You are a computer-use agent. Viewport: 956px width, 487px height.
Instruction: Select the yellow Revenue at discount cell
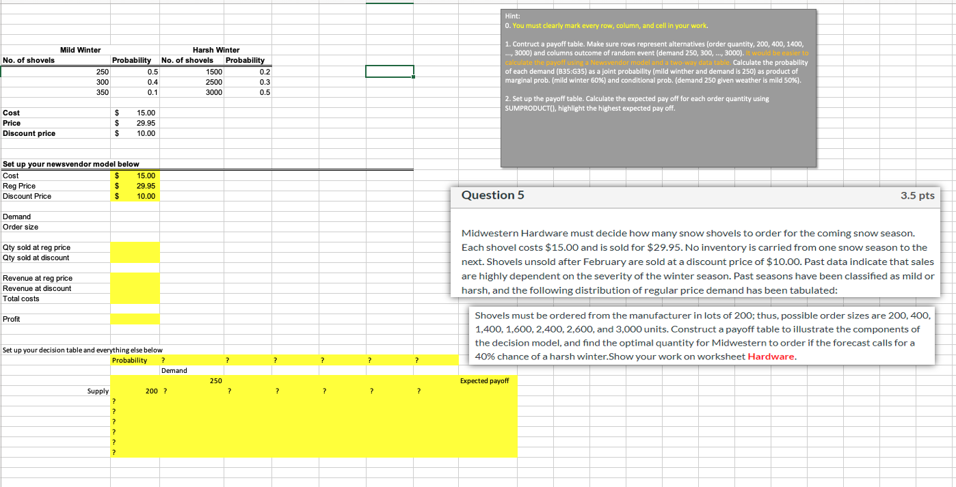point(135,288)
